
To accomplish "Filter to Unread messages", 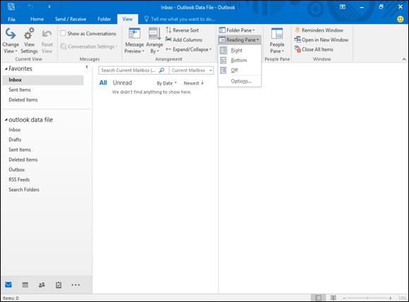I will click(x=122, y=83).
